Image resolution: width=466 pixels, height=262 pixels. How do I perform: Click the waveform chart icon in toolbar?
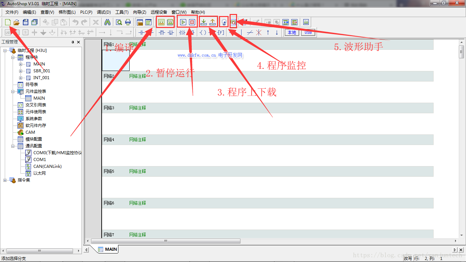pos(306,23)
